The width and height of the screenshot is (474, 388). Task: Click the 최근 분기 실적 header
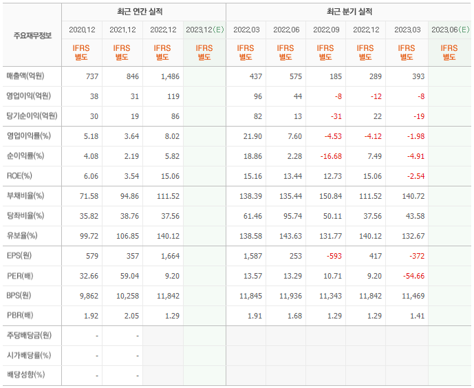349,12
